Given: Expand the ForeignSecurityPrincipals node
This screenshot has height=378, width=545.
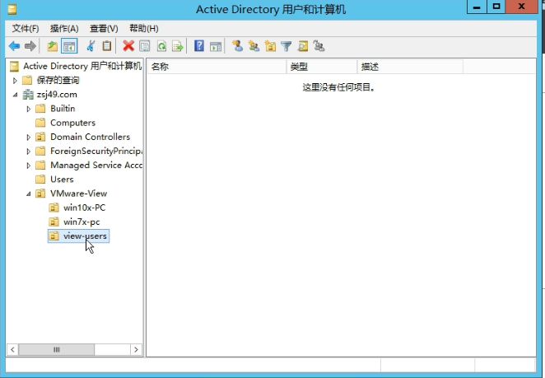Looking at the screenshot, I should (x=29, y=152).
